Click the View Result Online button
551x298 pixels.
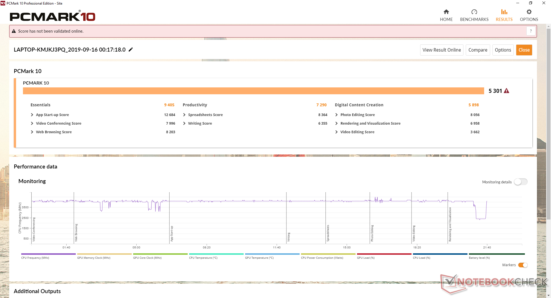[442, 50]
